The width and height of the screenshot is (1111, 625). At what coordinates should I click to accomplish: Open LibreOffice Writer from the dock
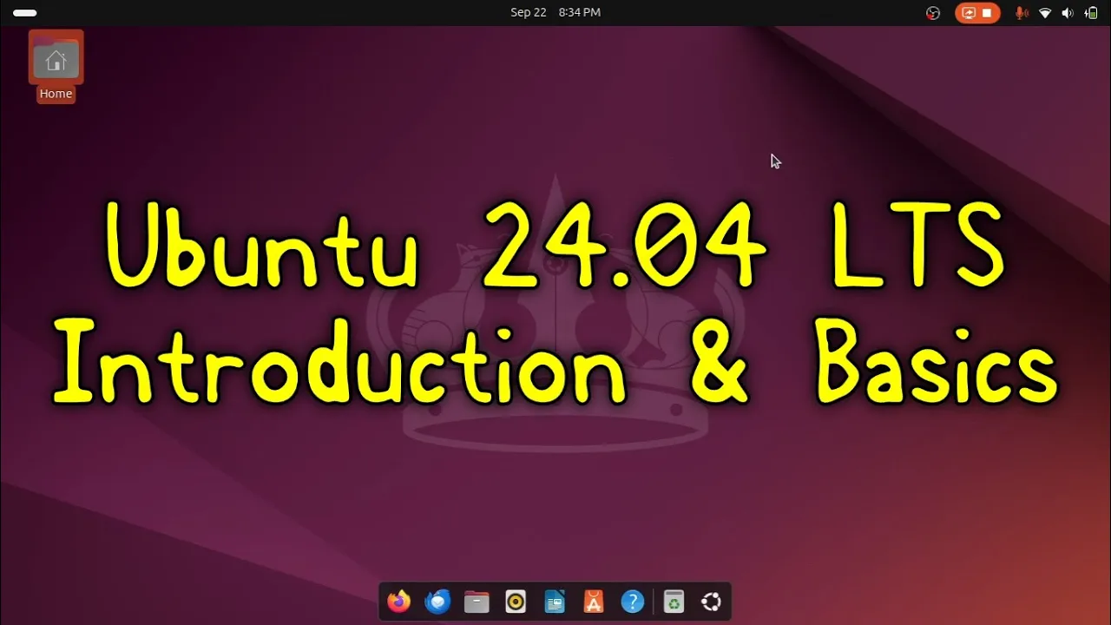[x=555, y=602]
